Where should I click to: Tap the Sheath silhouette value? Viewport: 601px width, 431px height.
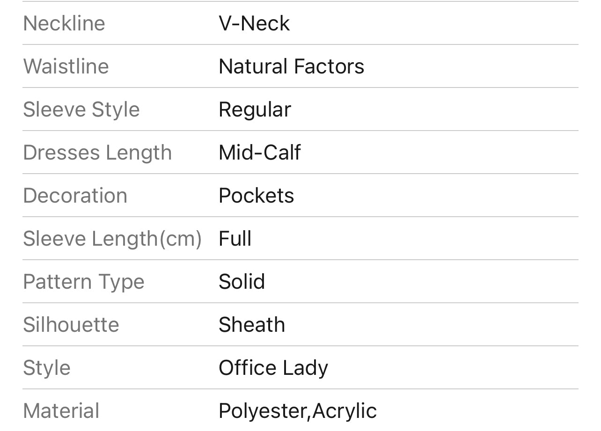coord(252,325)
